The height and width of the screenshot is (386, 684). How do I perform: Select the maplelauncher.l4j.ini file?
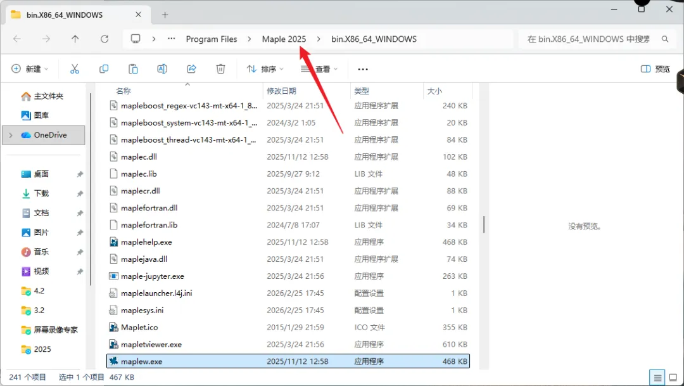click(x=288, y=293)
